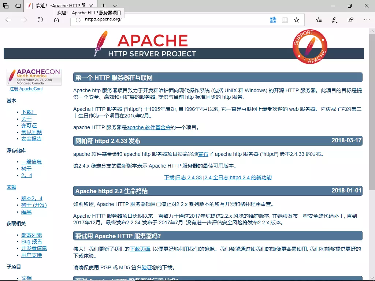The height and width of the screenshot is (281, 375).
Task: Click heading 要试用 Apache HTTP 服务器吗?
Action: (x=118, y=236)
